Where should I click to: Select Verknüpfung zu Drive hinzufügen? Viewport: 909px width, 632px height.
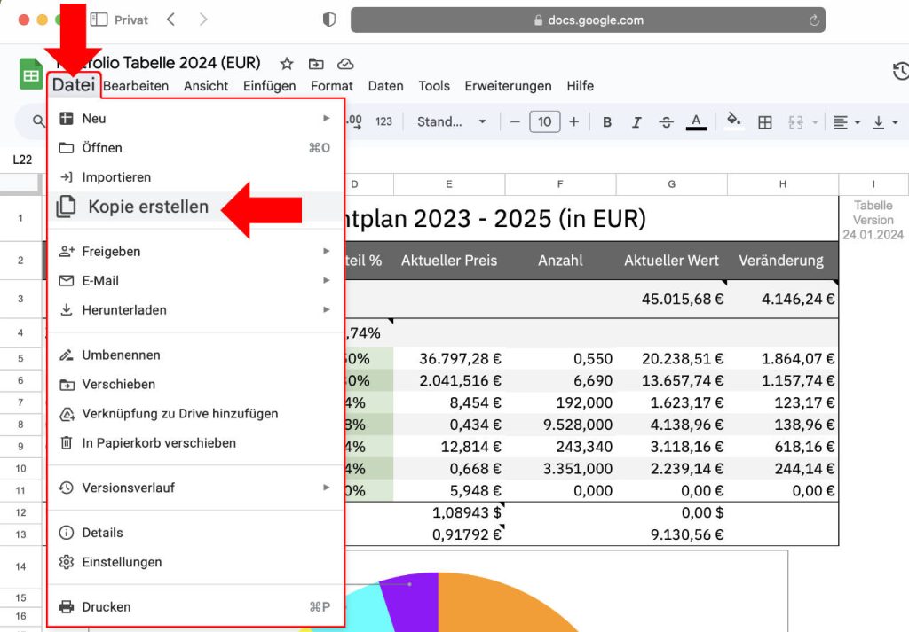(x=196, y=414)
